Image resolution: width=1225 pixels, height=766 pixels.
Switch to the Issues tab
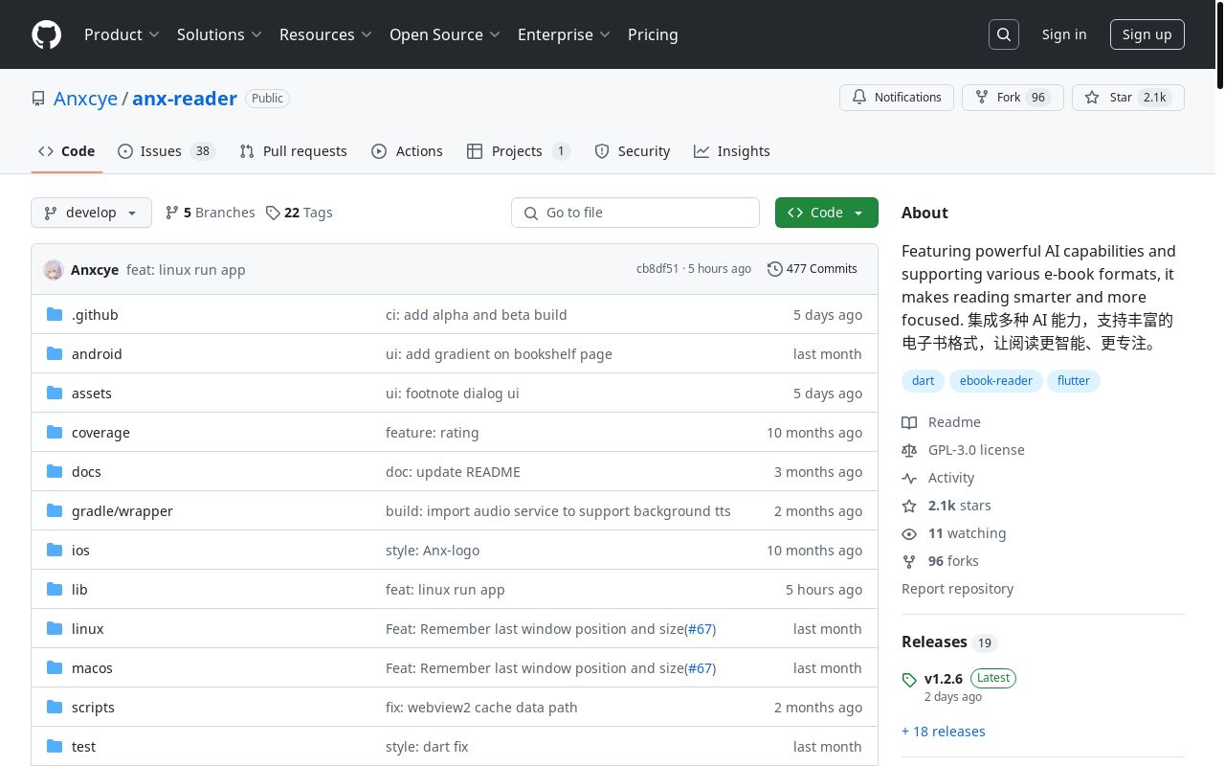[166, 151]
